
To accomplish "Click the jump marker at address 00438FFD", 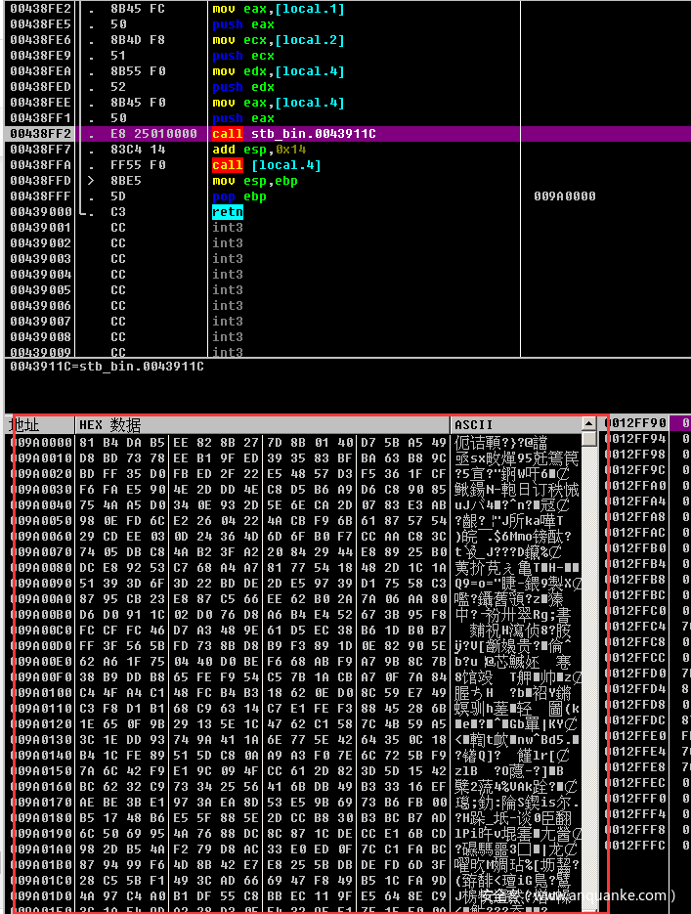I will (x=89, y=181).
